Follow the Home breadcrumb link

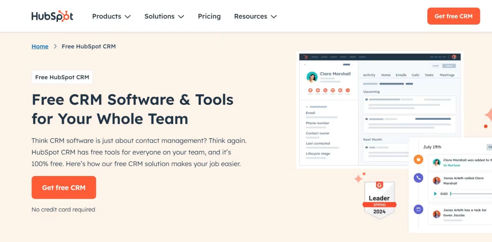pyautogui.click(x=40, y=46)
